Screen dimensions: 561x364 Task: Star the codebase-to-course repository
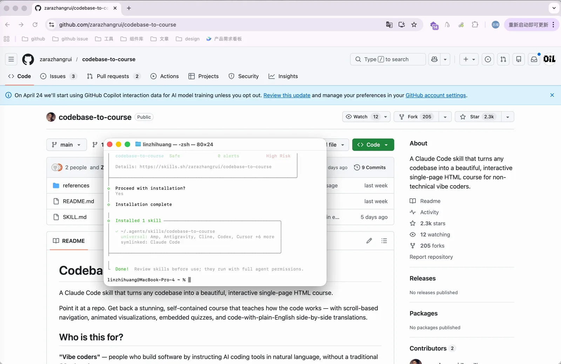[478, 117]
